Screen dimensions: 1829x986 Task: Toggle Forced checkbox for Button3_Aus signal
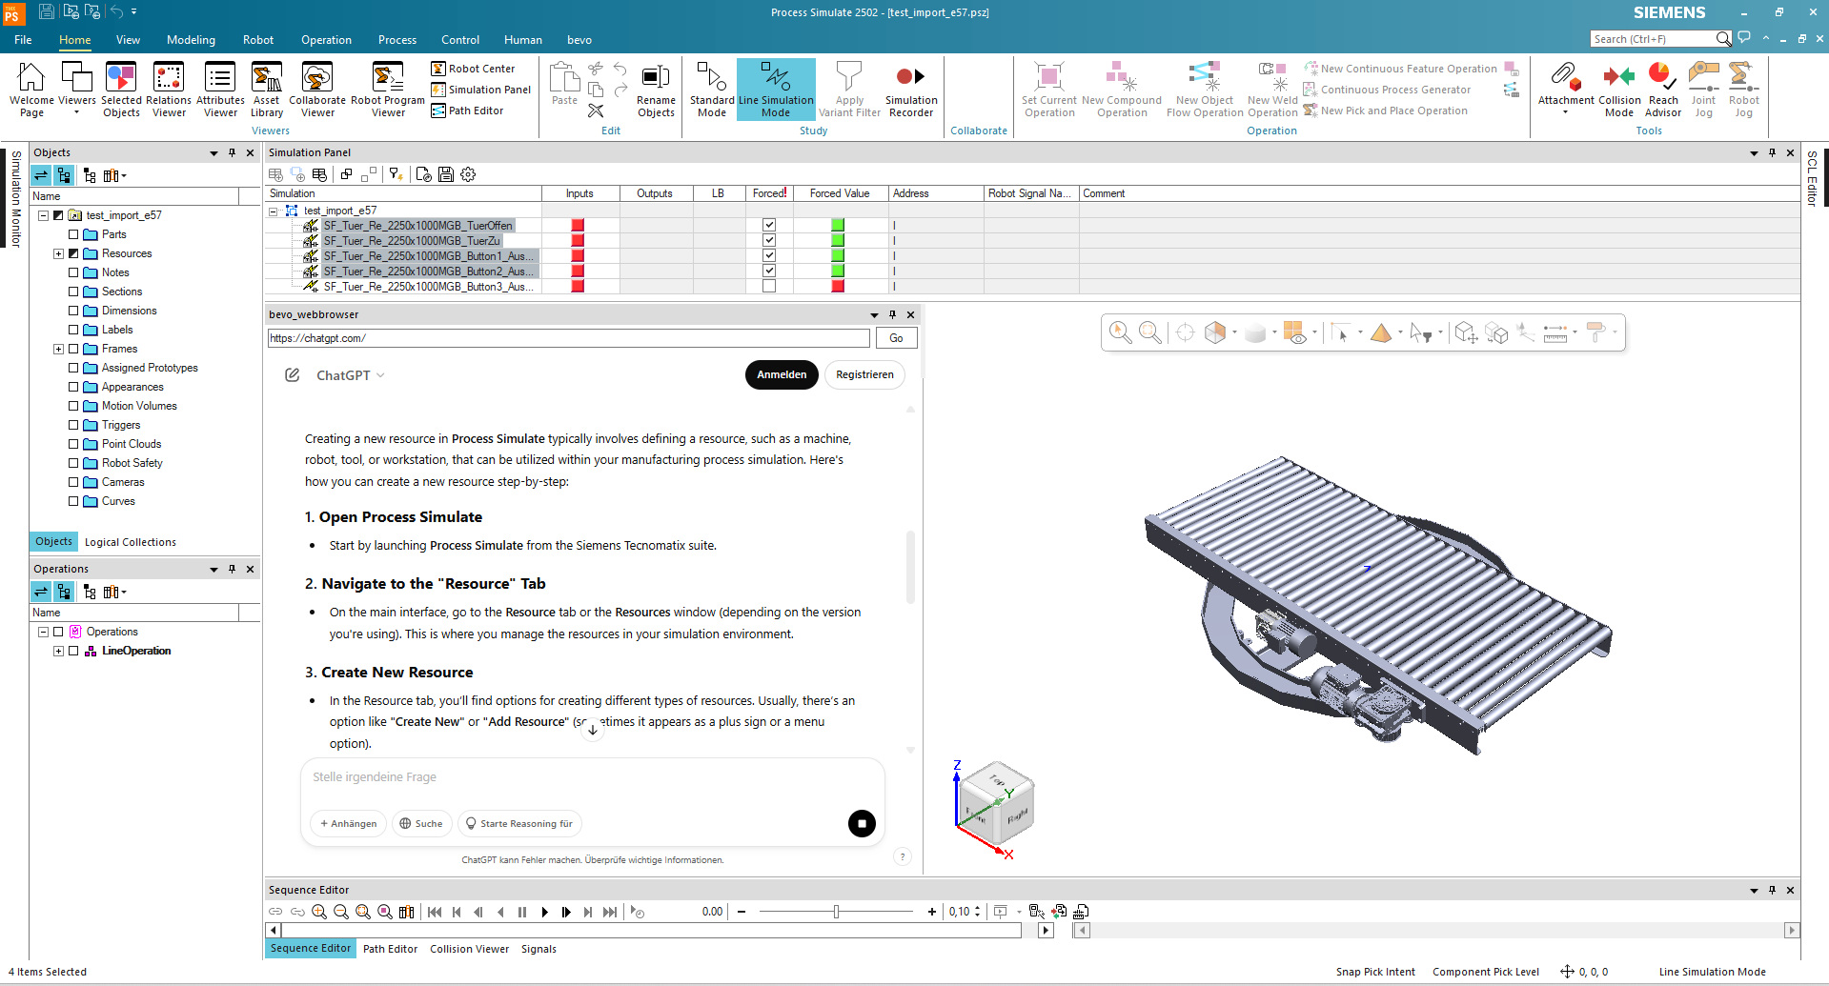point(769,287)
